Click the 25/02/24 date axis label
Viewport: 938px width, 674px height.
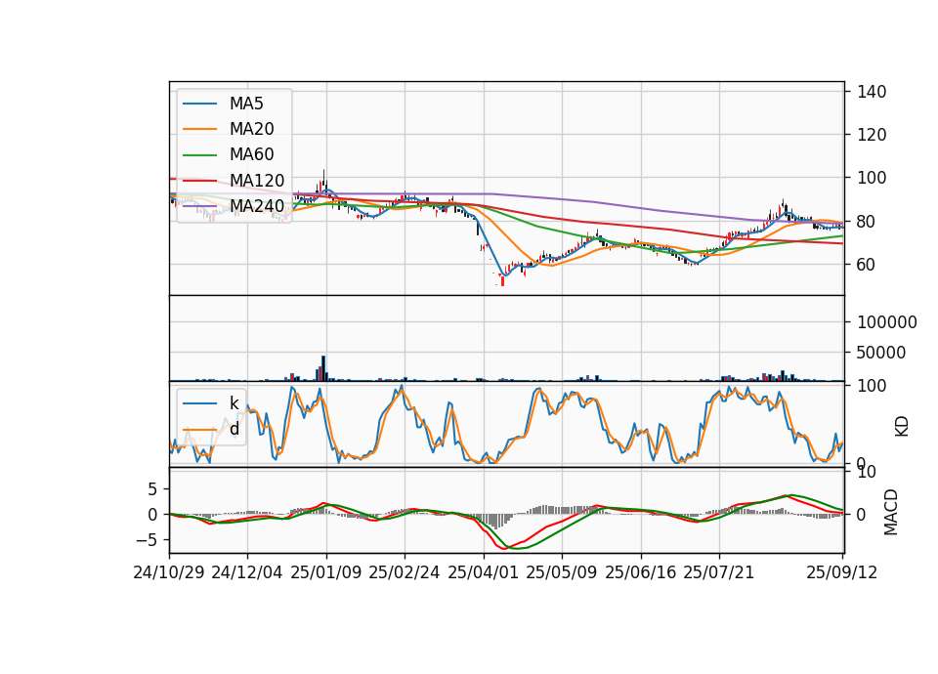405,573
